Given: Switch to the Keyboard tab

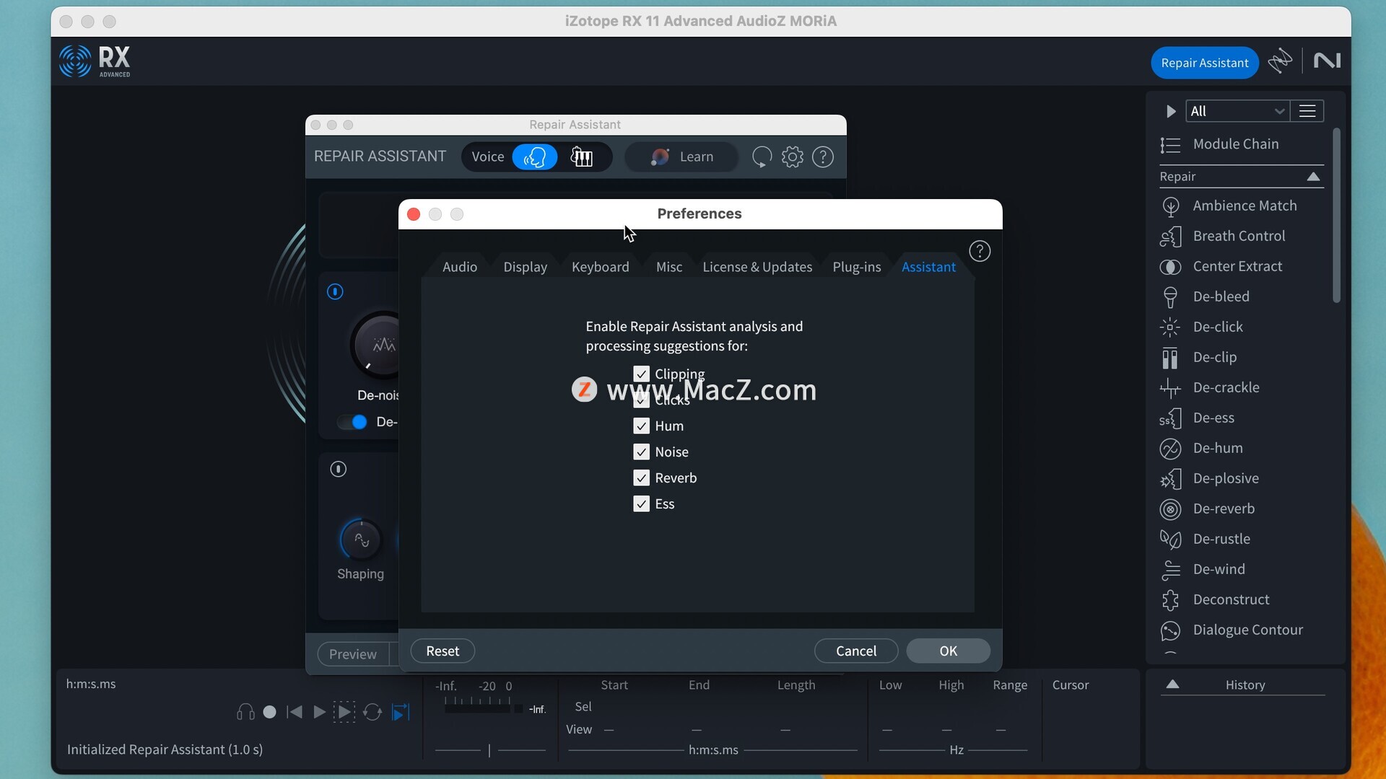Looking at the screenshot, I should pyautogui.click(x=600, y=267).
